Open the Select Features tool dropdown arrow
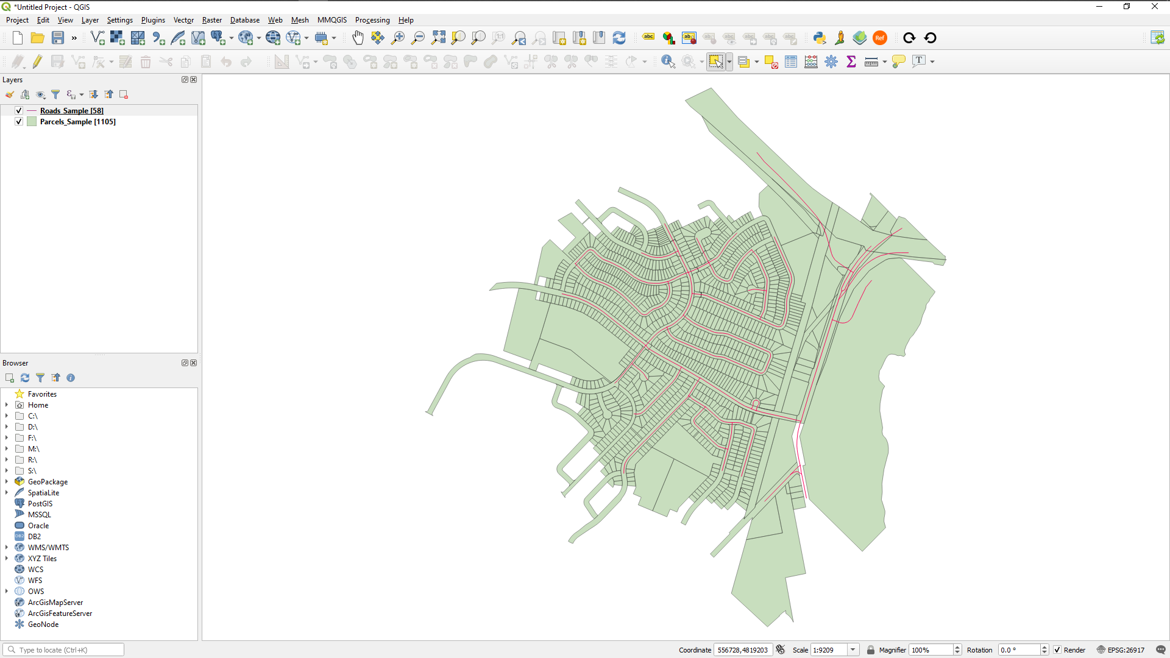This screenshot has width=1170, height=658. pos(729,62)
